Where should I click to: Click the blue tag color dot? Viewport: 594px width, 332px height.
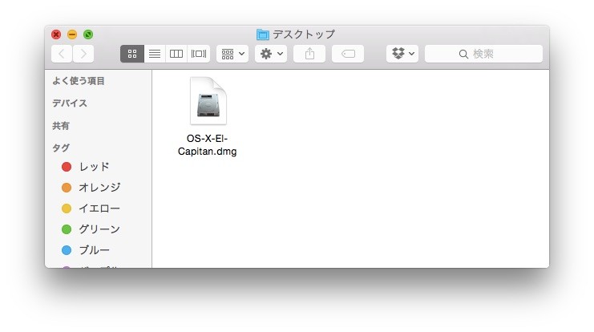click(x=67, y=250)
